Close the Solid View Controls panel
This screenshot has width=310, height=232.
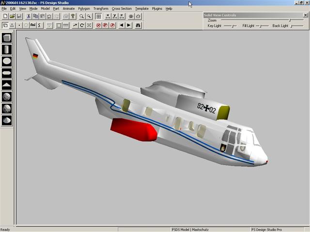pyautogui.click(x=305, y=15)
